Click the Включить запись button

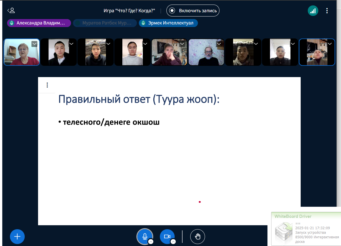point(193,11)
